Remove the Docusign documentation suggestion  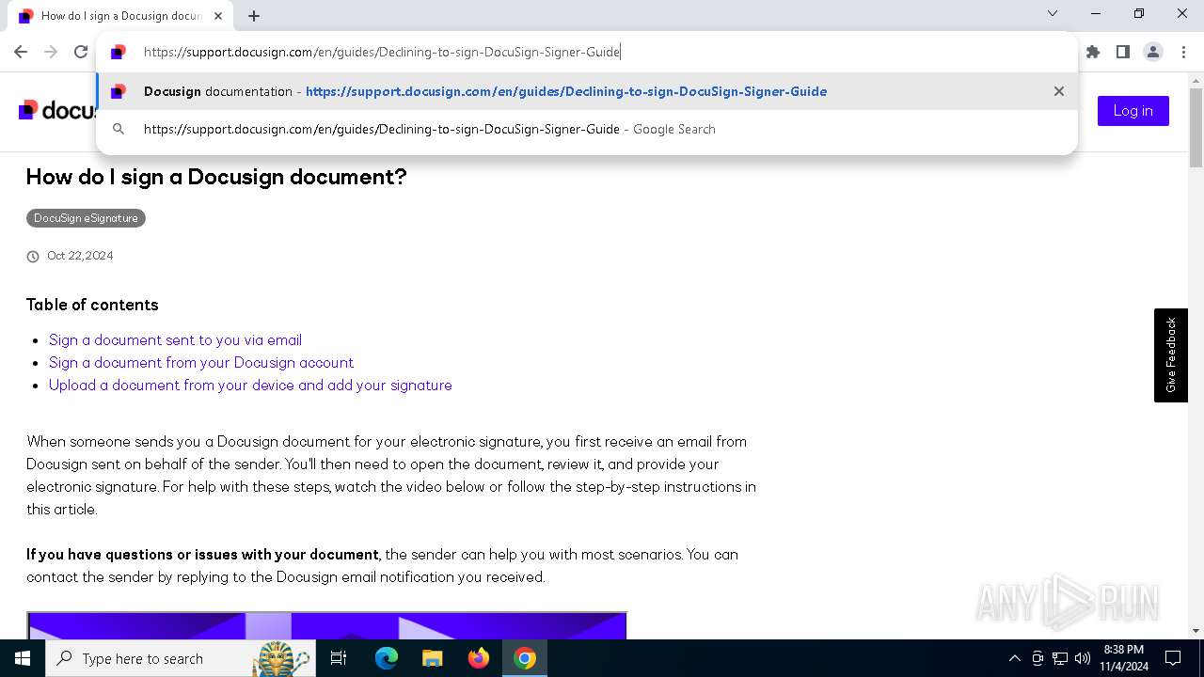(x=1059, y=91)
